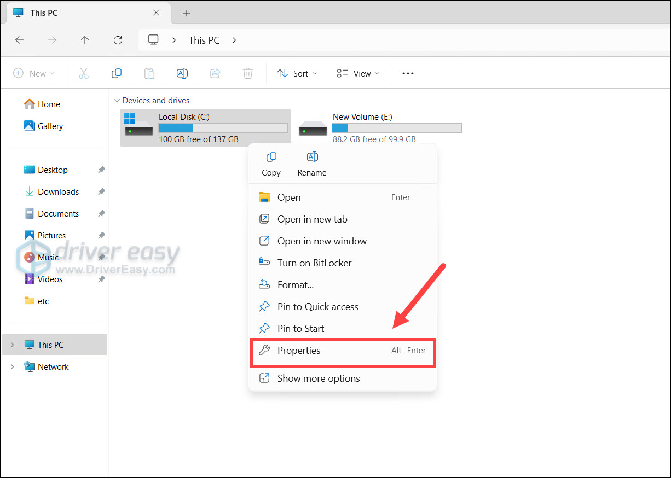Click the Back navigation arrow
Screen dimensions: 671x478
click(19, 40)
